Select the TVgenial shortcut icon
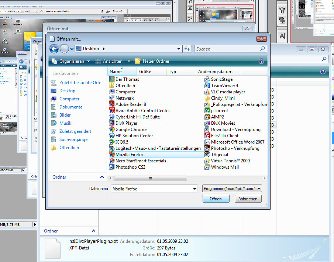 207,154
